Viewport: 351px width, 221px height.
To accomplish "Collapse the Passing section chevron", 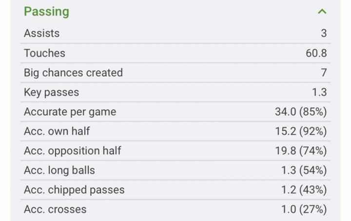I will click(x=322, y=12).
